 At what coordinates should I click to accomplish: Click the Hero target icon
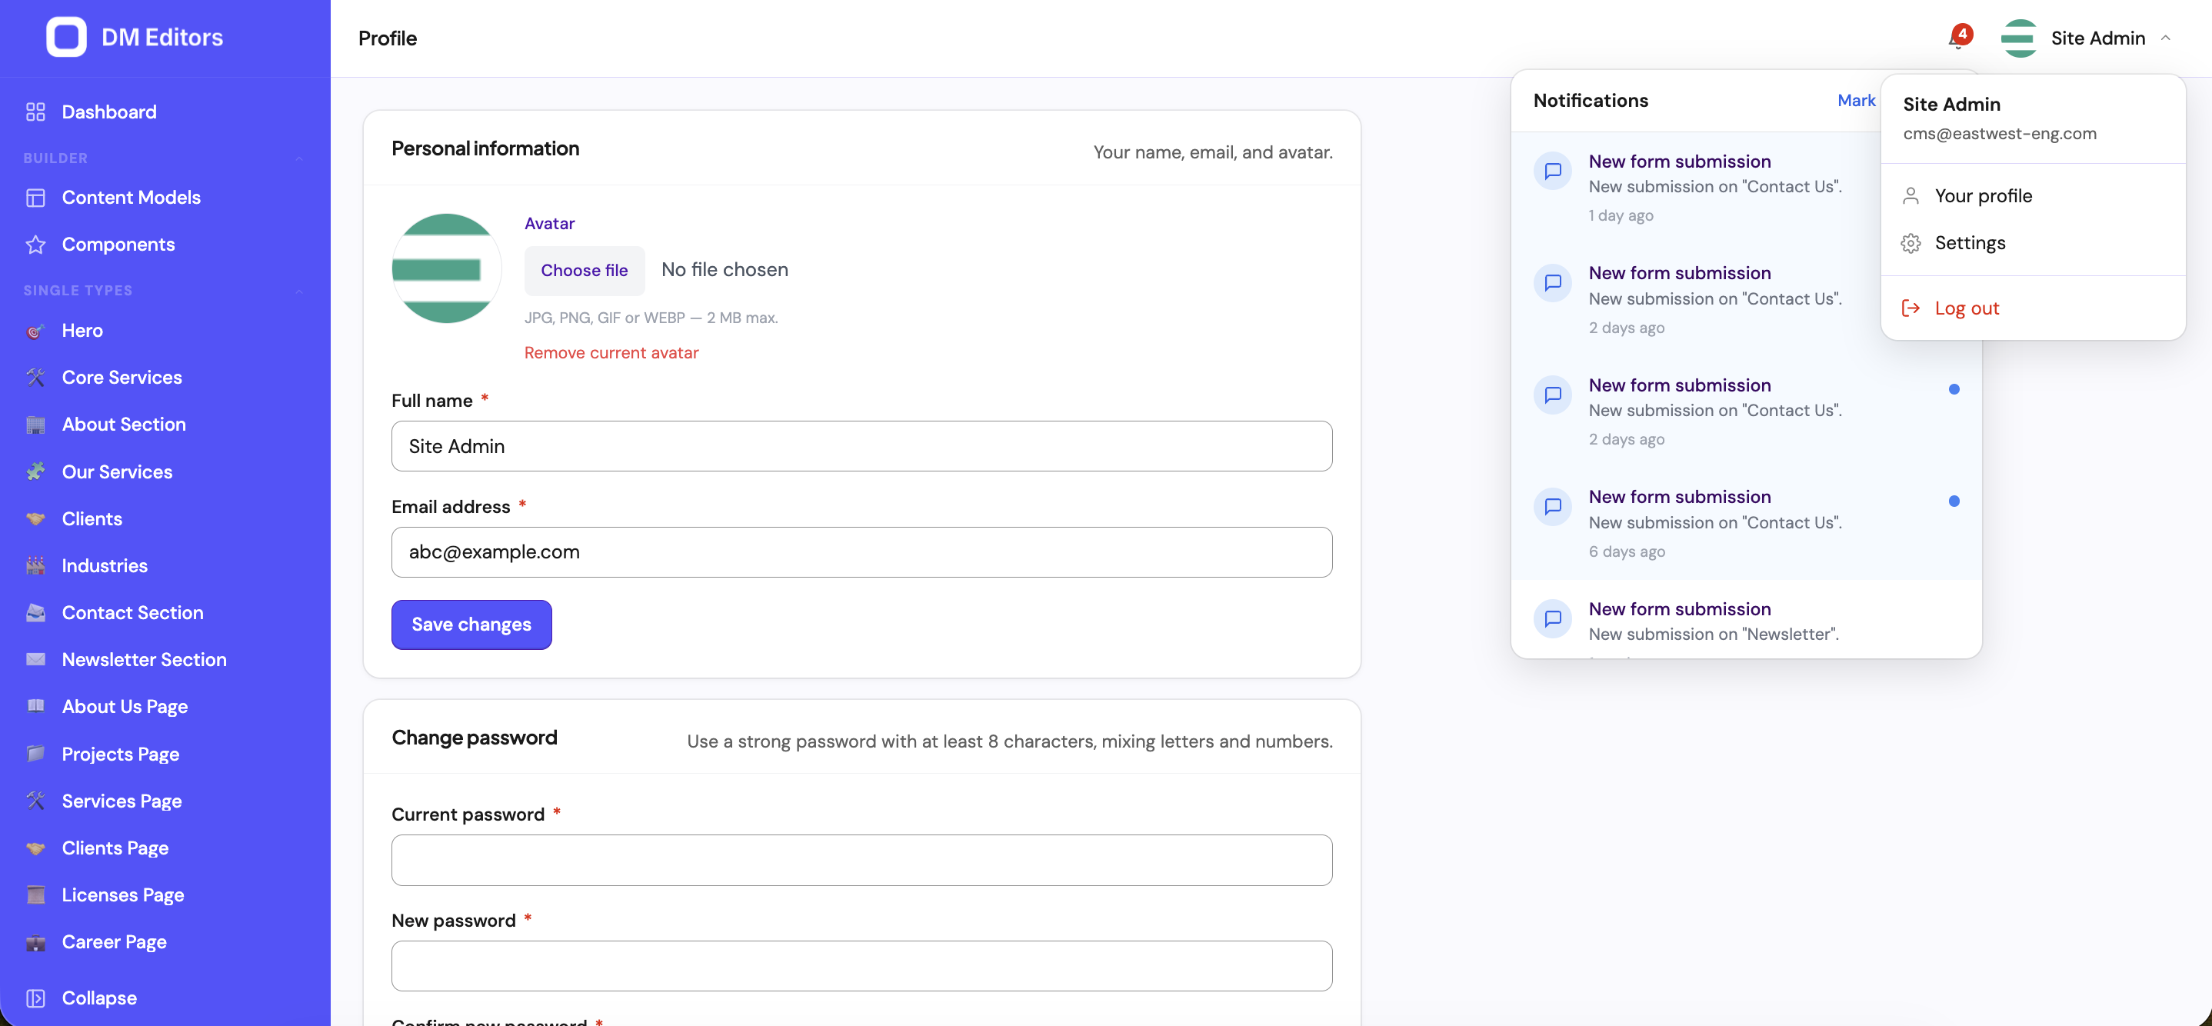point(35,331)
